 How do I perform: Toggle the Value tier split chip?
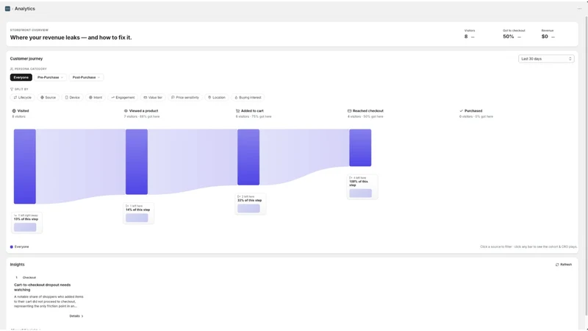click(153, 98)
